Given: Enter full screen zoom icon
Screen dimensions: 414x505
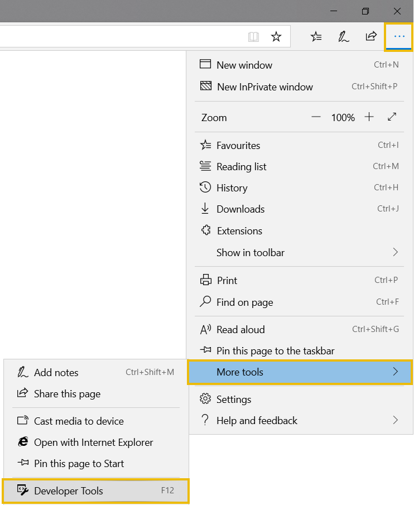Looking at the screenshot, I should coord(392,117).
